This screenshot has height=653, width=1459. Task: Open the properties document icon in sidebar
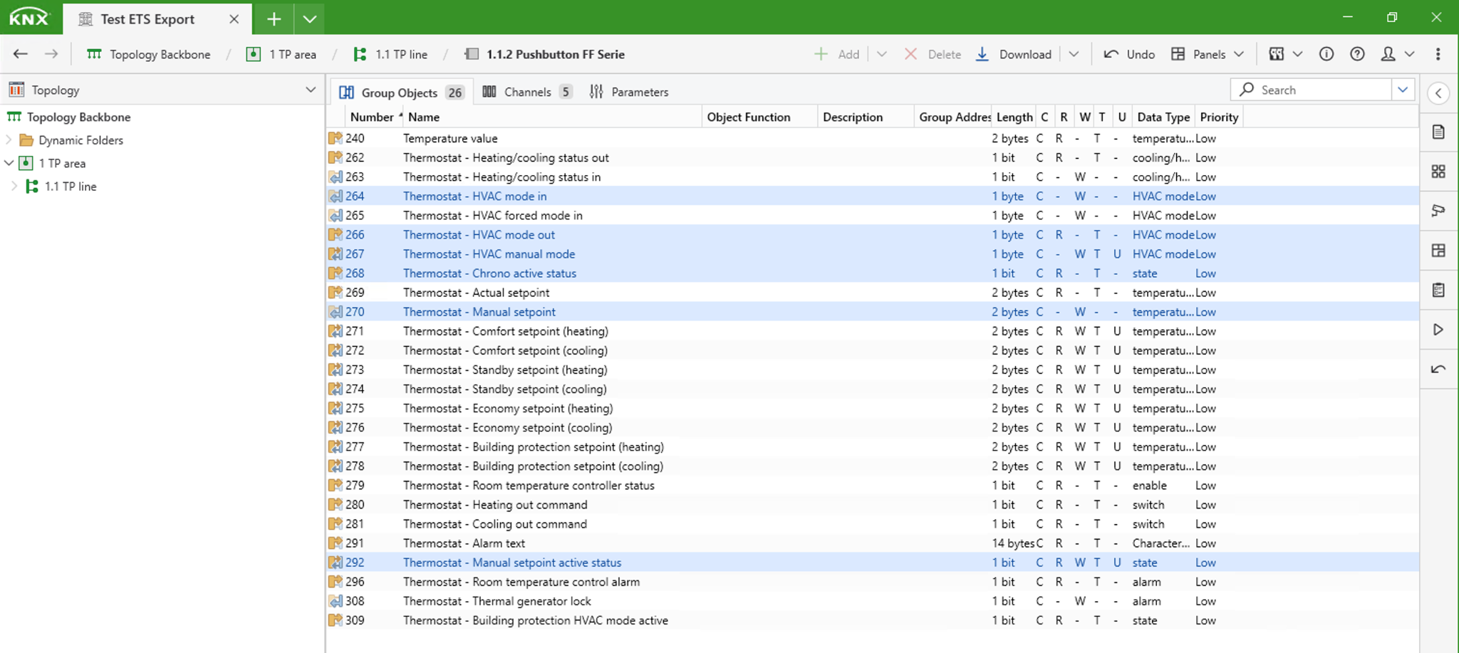tap(1438, 132)
